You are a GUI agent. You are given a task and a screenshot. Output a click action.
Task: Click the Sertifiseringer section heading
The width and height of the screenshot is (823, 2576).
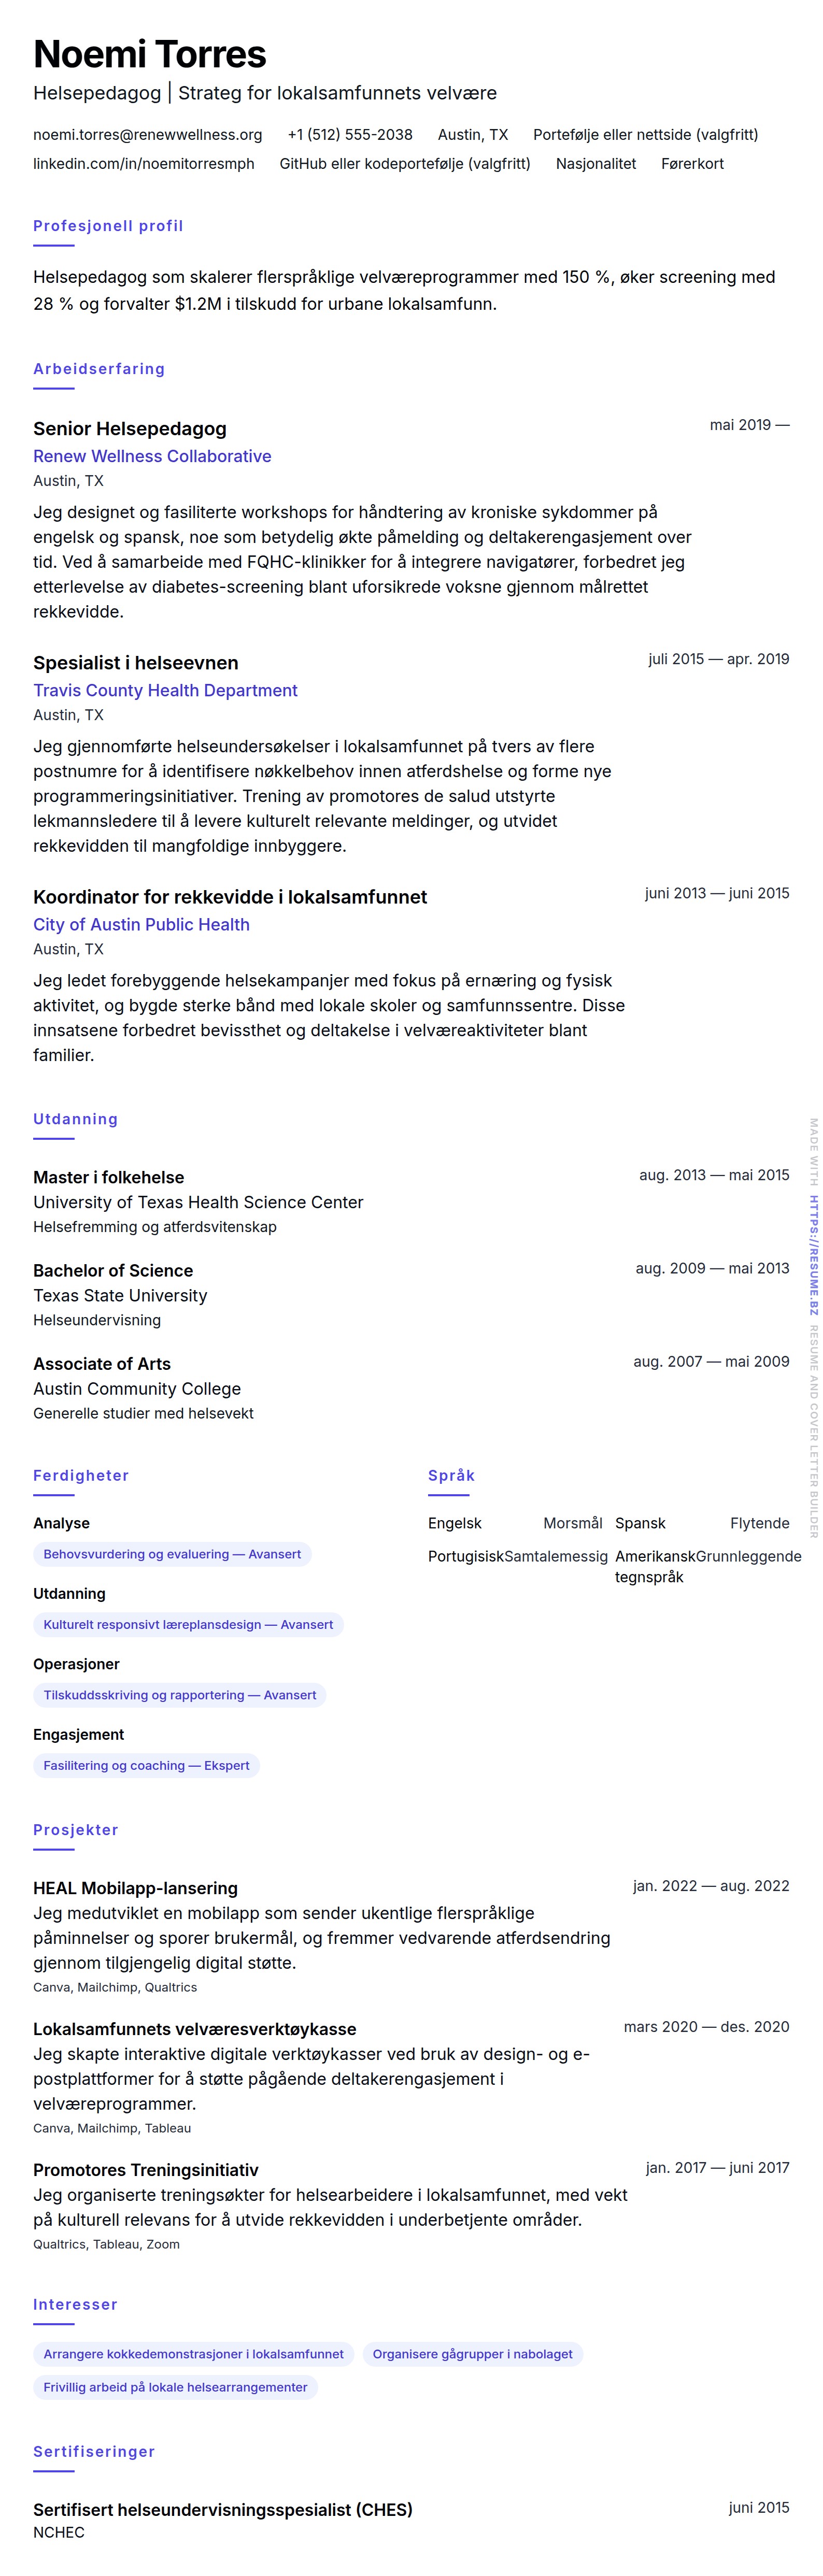click(94, 2451)
